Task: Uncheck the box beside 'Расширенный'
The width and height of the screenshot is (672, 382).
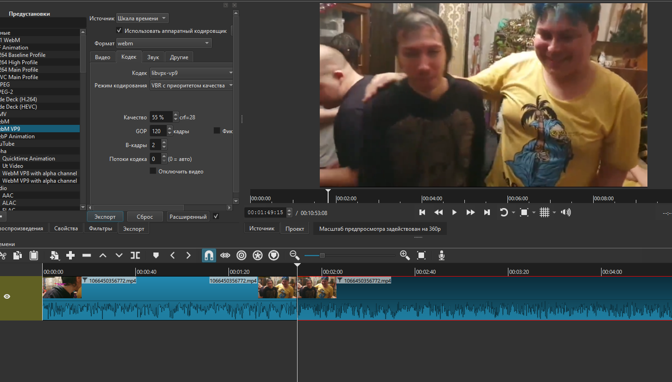Action: click(x=216, y=216)
